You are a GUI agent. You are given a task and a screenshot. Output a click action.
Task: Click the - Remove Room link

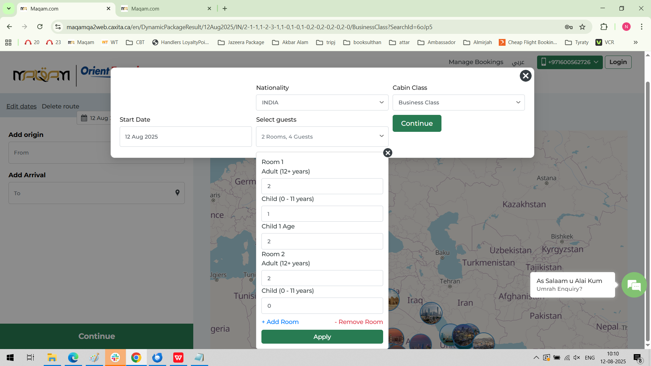pos(358,322)
